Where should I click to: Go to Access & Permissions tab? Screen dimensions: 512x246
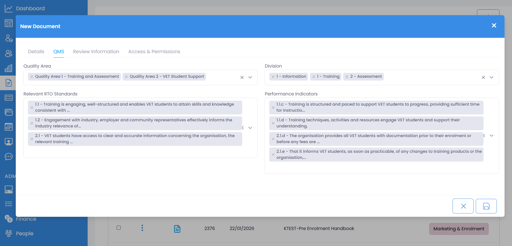click(154, 52)
